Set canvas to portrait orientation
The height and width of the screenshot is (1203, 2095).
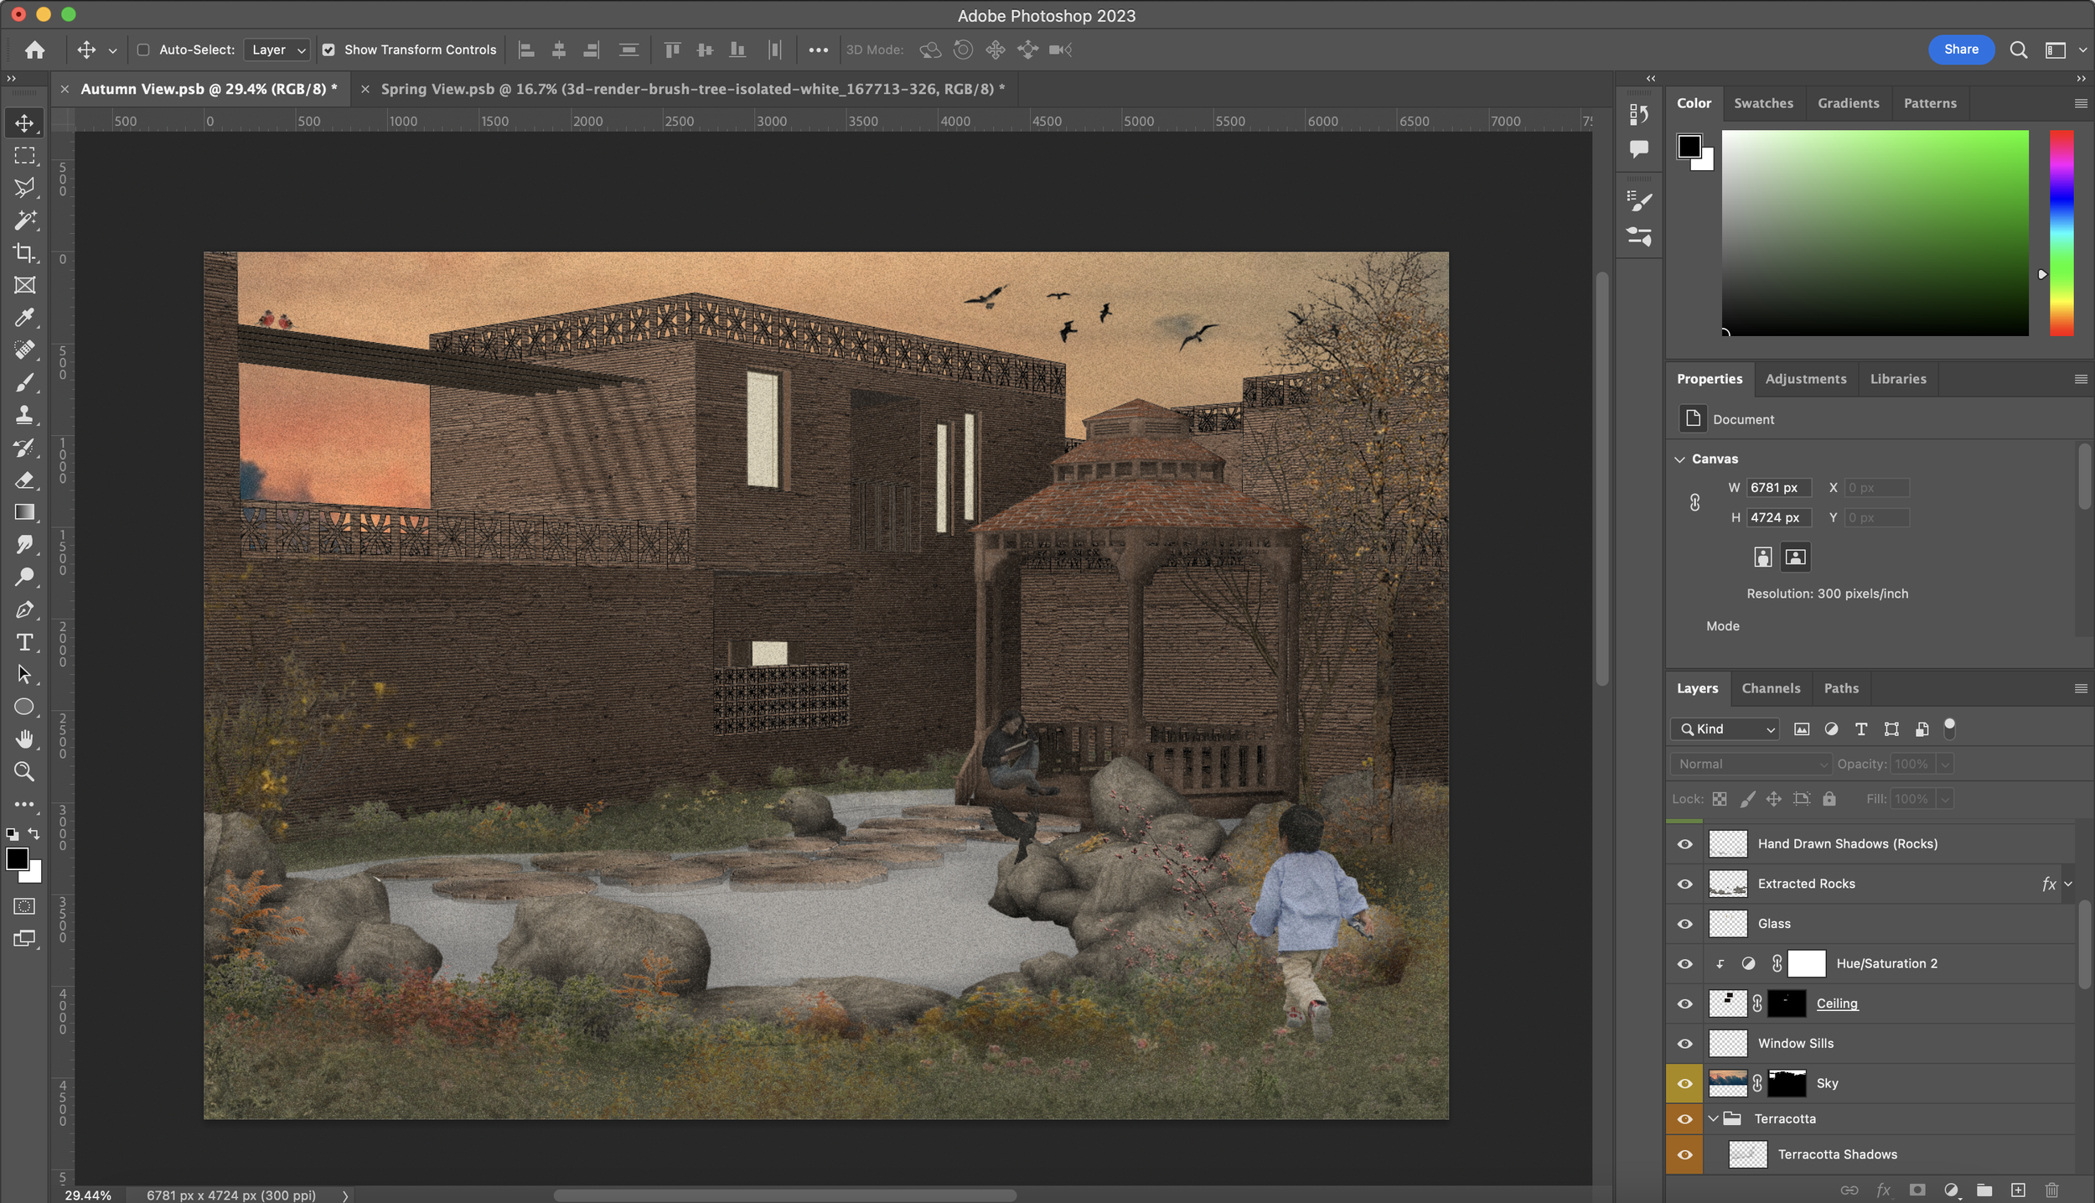1762,557
